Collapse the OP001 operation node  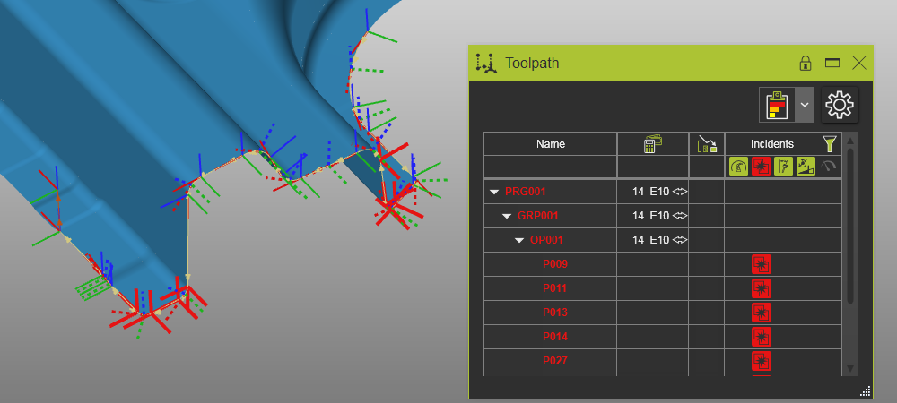[x=519, y=240]
